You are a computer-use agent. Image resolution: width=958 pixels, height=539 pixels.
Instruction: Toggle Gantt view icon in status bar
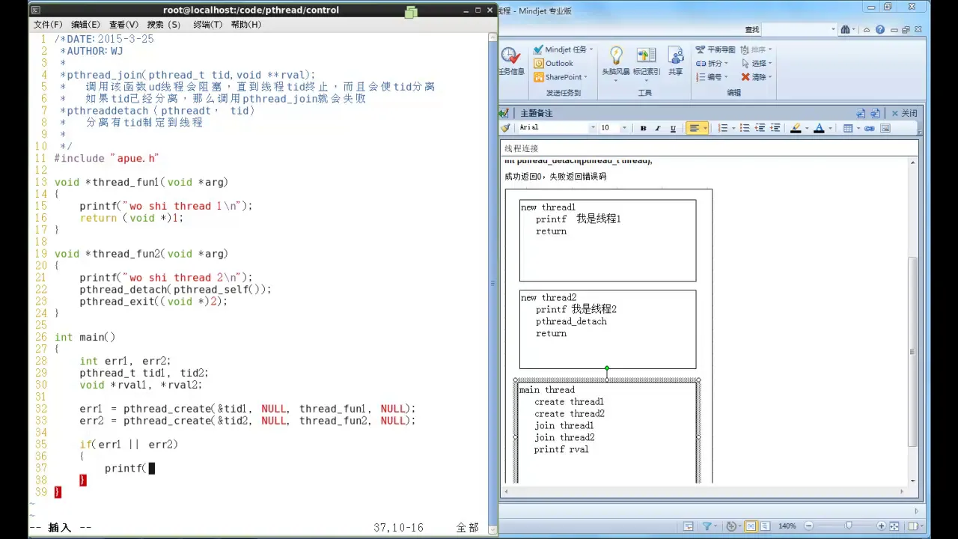tap(689, 526)
